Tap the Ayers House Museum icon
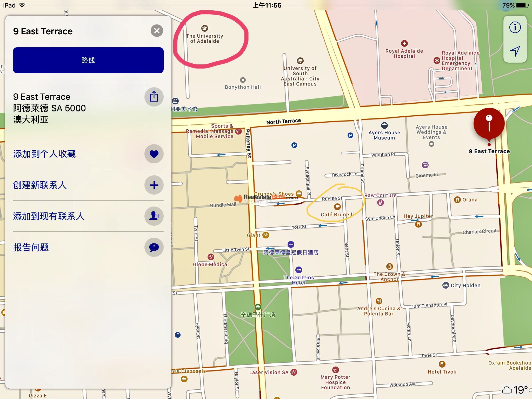Viewport: 532px width, 399px height. click(384, 125)
